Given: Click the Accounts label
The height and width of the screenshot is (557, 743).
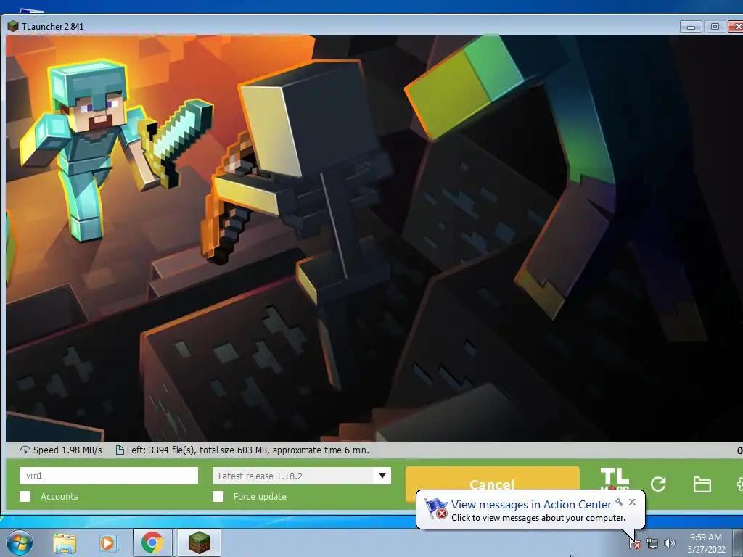Looking at the screenshot, I should click(x=59, y=496).
